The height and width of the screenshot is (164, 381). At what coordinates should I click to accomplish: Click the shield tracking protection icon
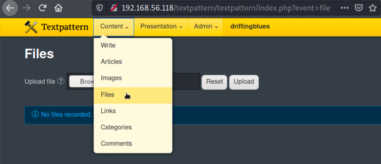[100, 8]
